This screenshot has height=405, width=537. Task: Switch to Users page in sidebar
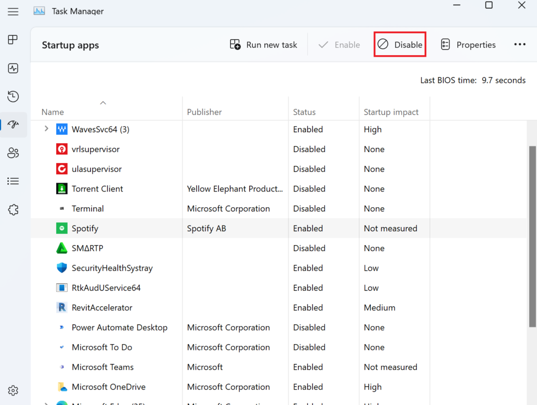click(x=13, y=153)
